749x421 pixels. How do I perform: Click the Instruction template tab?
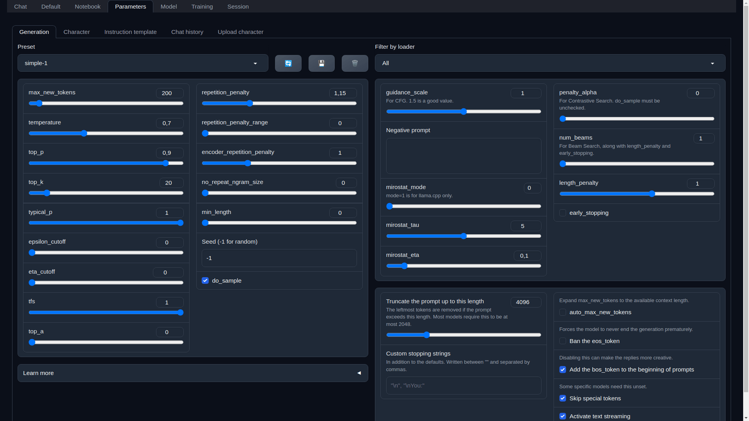pyautogui.click(x=130, y=31)
